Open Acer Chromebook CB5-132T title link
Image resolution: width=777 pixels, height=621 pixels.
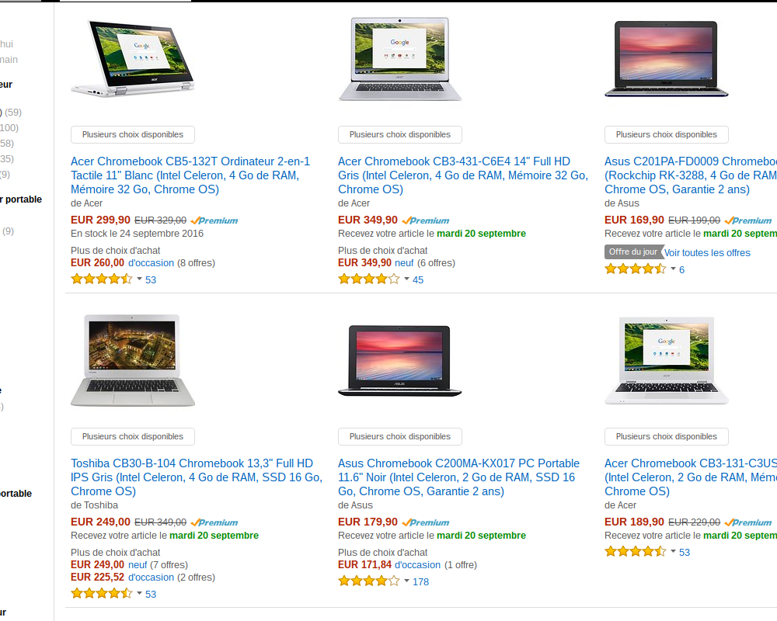[190, 175]
